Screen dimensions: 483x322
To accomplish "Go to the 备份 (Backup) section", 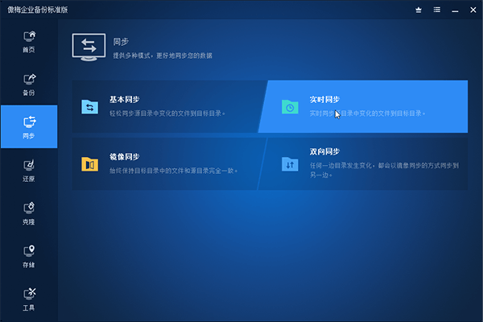I will (x=29, y=84).
